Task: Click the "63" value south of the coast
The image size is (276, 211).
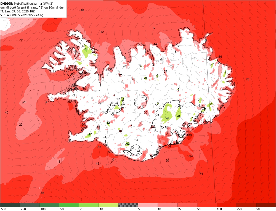Action: tap(191, 156)
